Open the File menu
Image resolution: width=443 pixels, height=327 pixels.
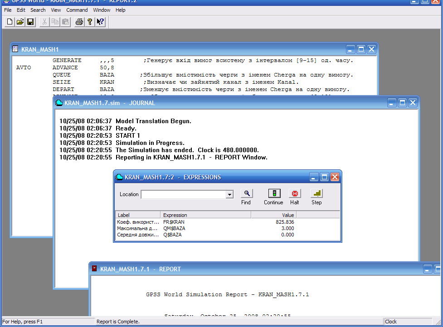click(x=8, y=10)
